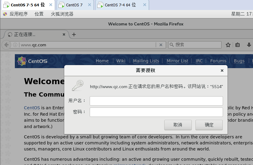
Task: Open the 火狐浏览器 menu
Action: 62,14
